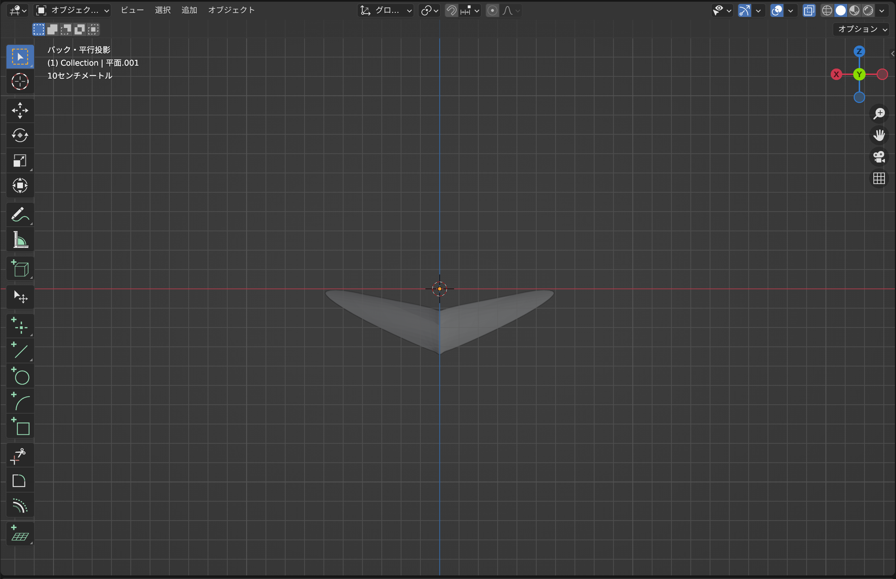The image size is (896, 579).
Task: Open the pivot point dropdown
Action: [x=429, y=10]
